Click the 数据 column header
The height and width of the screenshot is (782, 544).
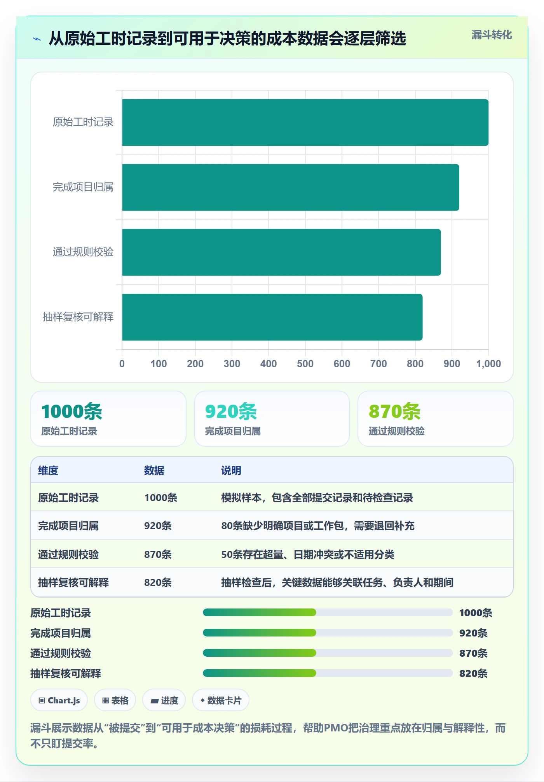154,470
